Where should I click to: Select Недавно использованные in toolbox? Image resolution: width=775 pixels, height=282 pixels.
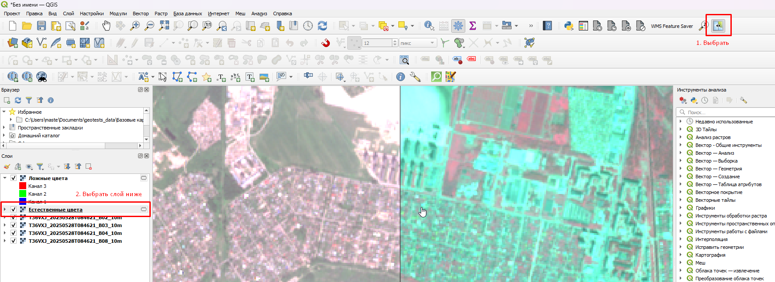[724, 122]
